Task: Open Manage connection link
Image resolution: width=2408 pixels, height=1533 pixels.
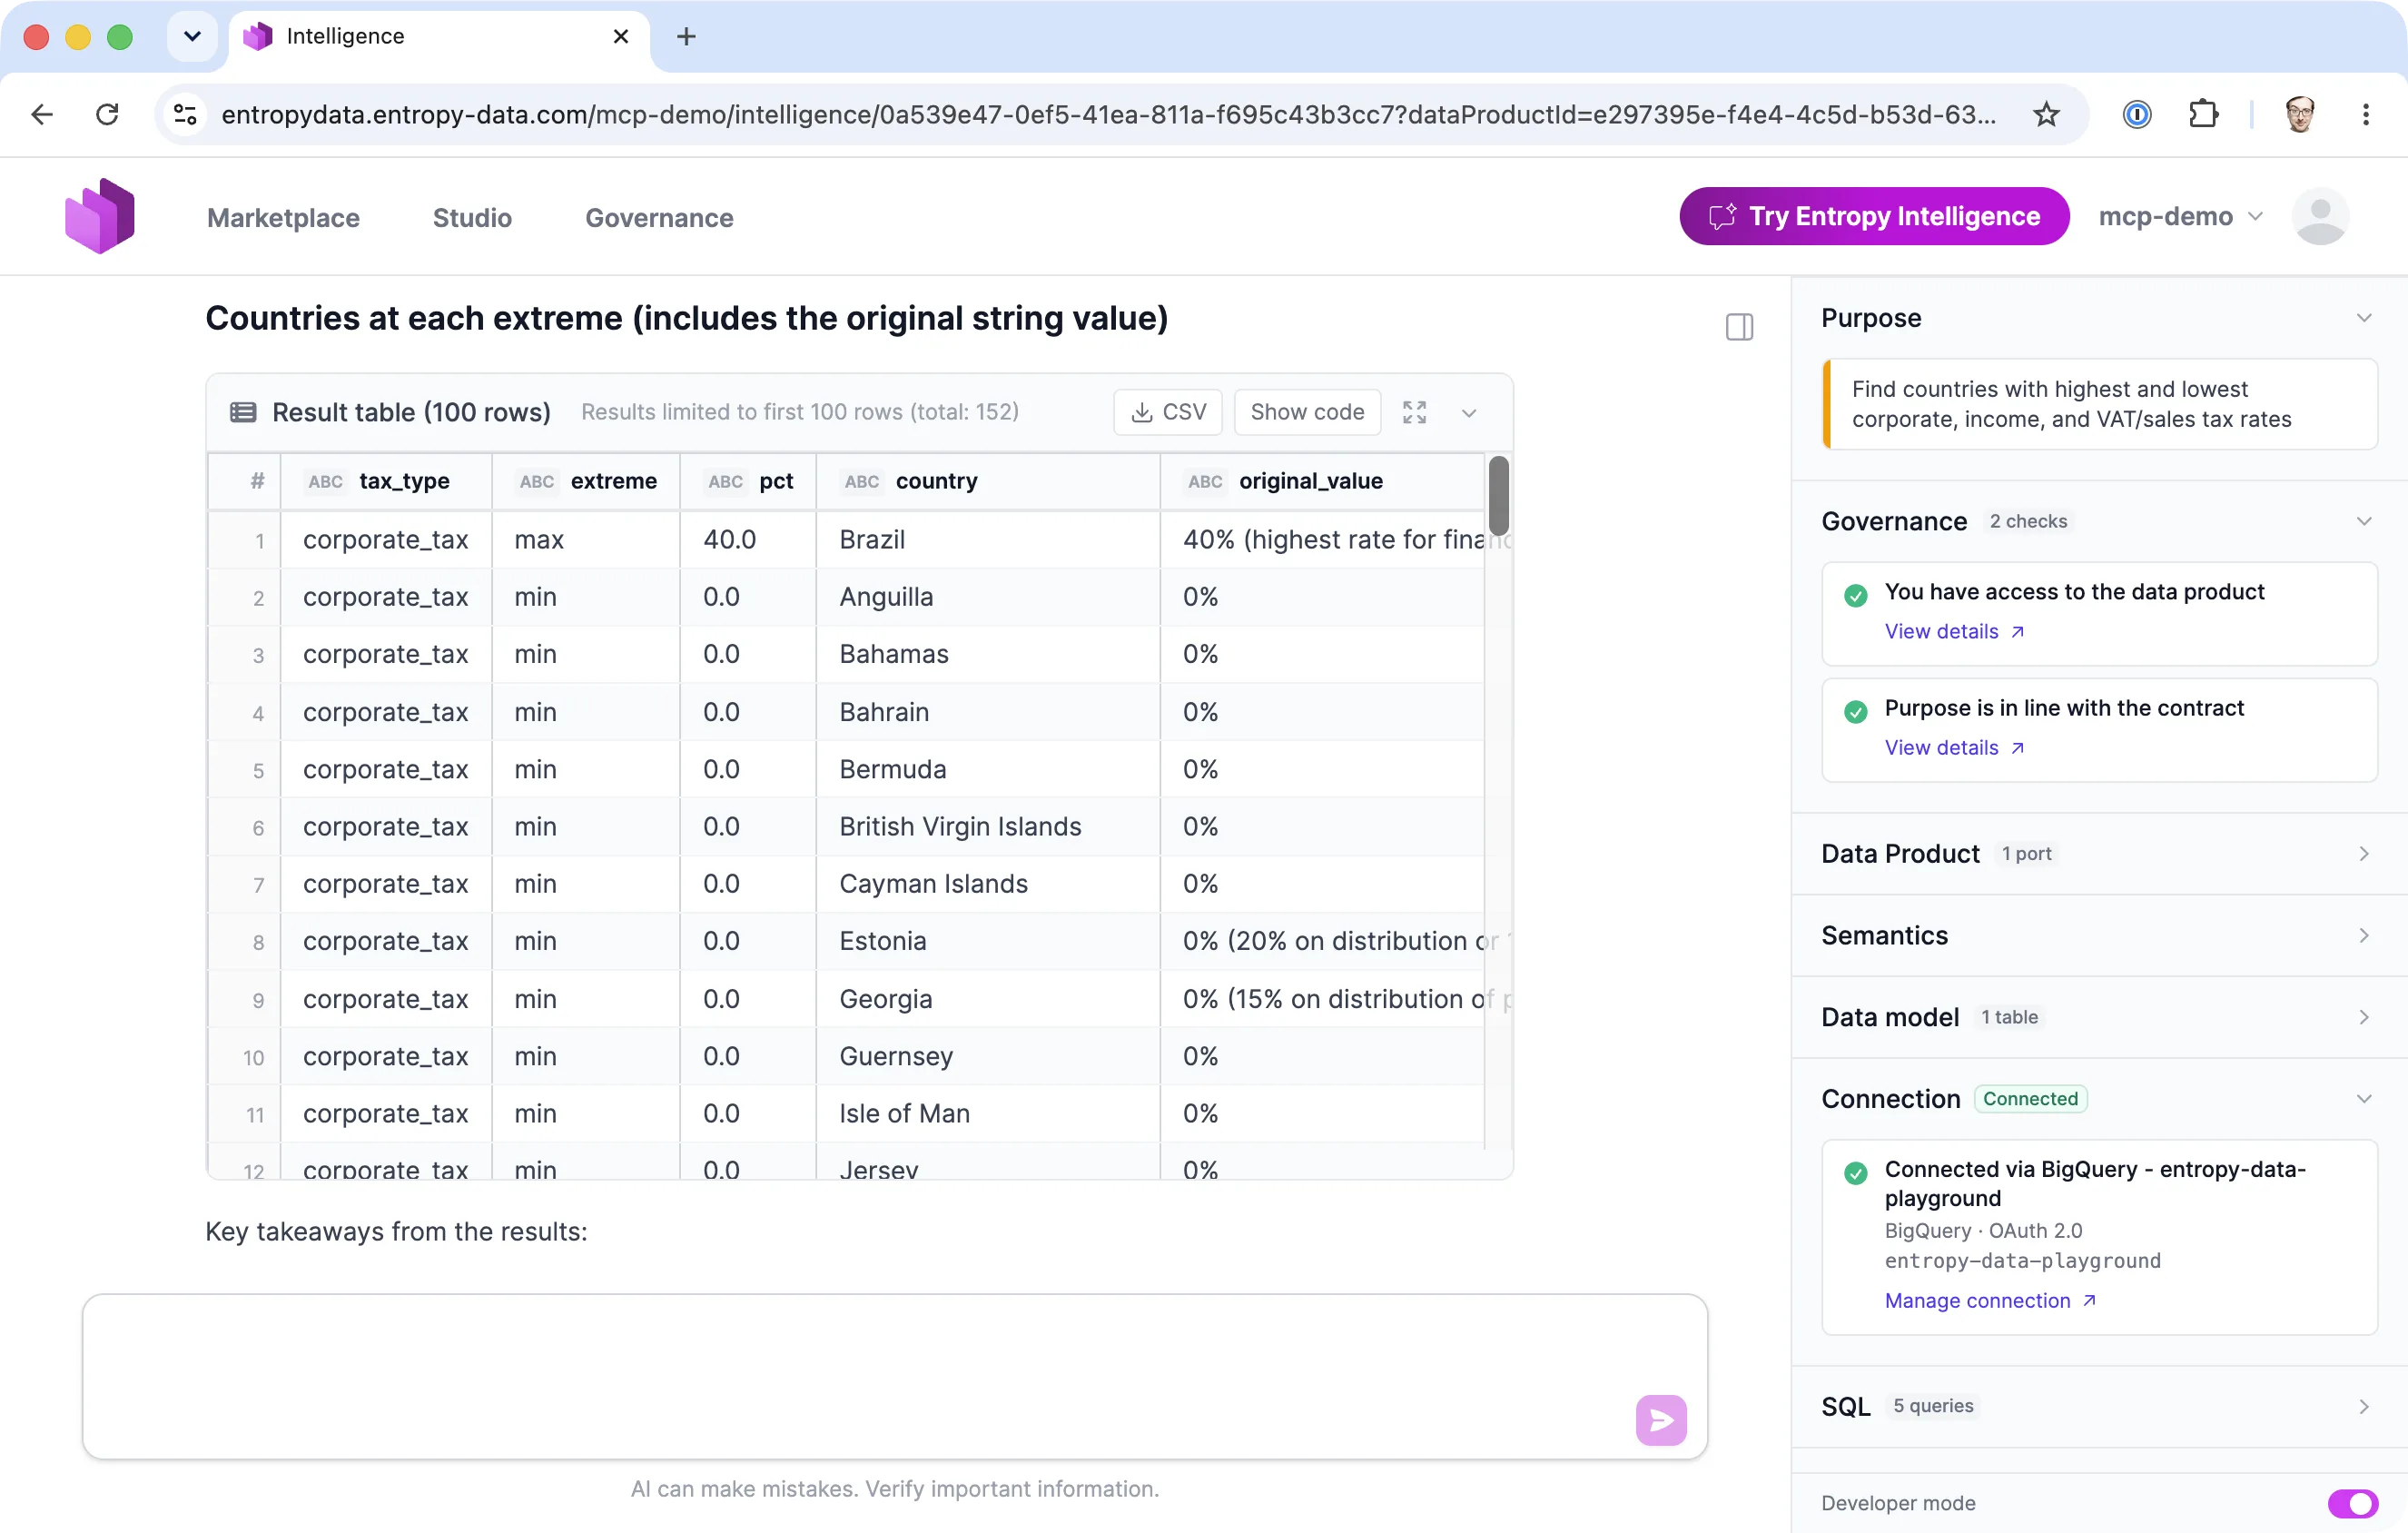Action: 1990,1300
